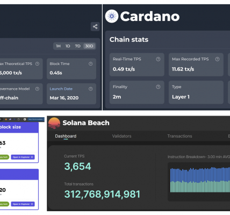This screenshot has width=230, height=215.
Task: Click the Launch Date label link
Action: click(61, 89)
